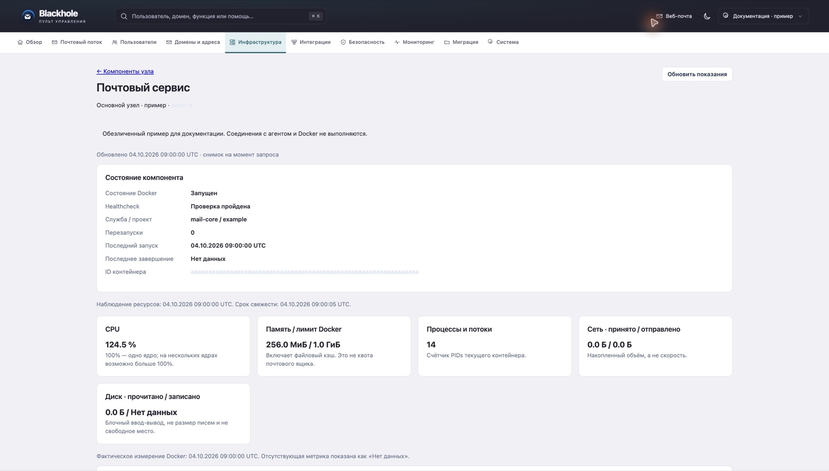This screenshot has height=471, width=829.
Task: Expand the Документация · пример chevron
Action: [800, 16]
